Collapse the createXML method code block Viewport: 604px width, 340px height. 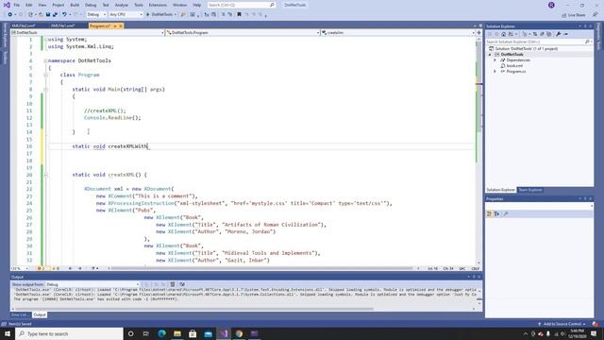point(45,175)
